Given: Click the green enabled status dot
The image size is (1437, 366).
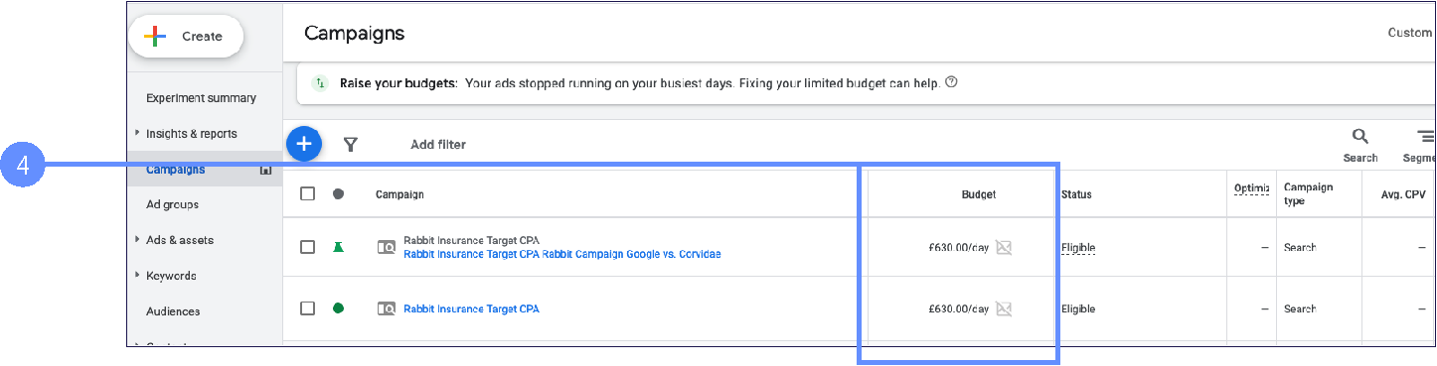Looking at the screenshot, I should pyautogui.click(x=338, y=308).
